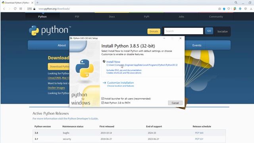Go back using the browser back arrow
254x143 pixels.
point(4,9)
